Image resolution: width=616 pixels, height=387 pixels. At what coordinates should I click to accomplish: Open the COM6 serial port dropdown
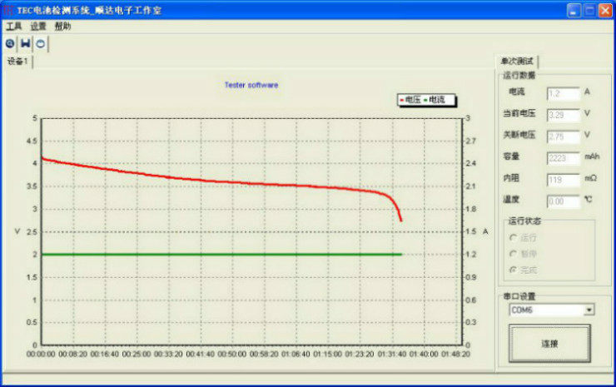click(x=589, y=310)
